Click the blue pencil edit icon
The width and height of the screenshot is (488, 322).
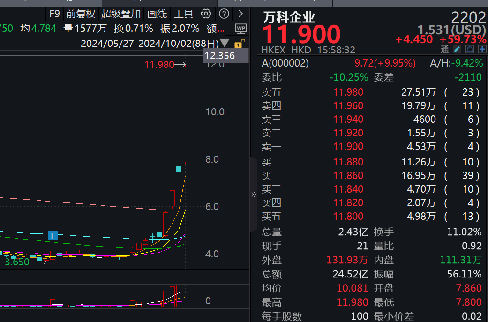point(457,49)
